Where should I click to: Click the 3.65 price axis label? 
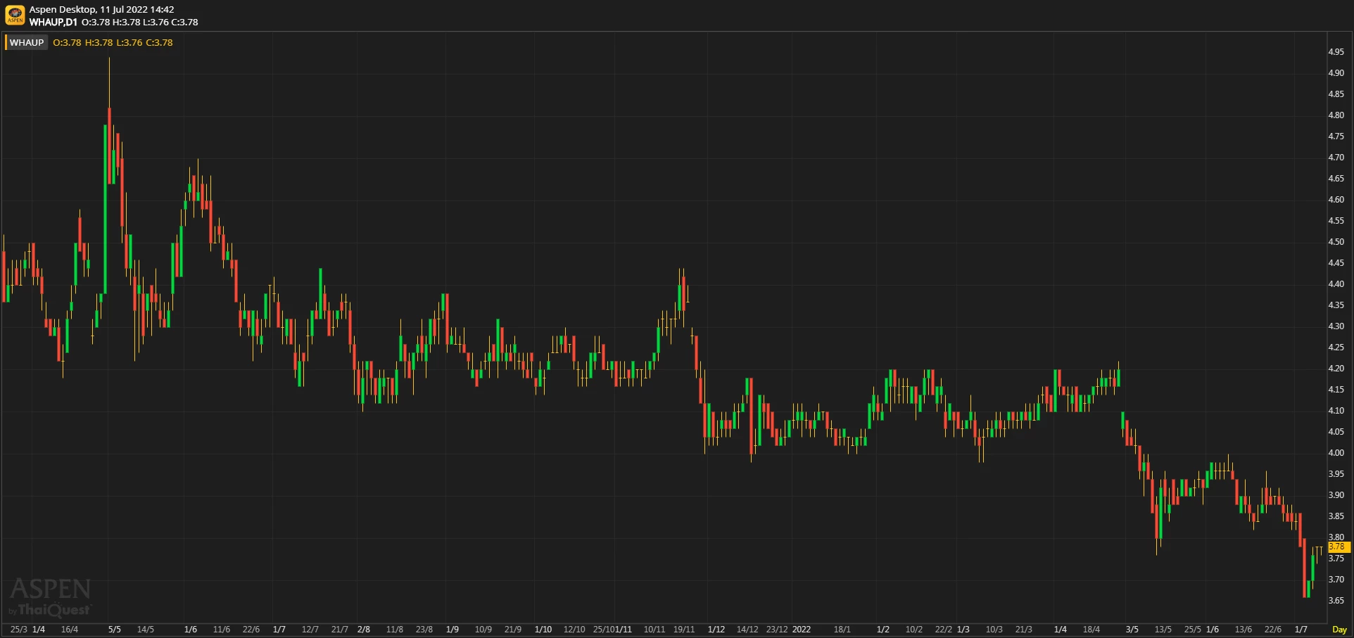(x=1336, y=601)
